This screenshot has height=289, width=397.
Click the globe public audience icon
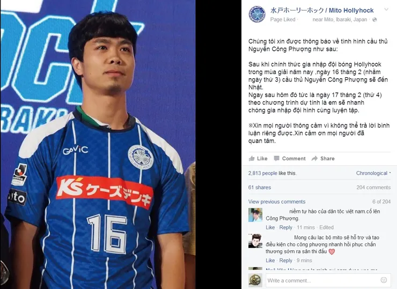coord(374,20)
